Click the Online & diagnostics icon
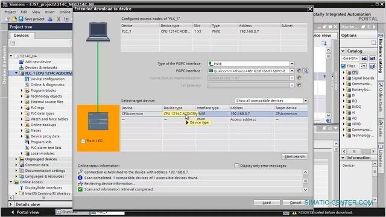The height and width of the screenshot is (217, 386). 27,84
